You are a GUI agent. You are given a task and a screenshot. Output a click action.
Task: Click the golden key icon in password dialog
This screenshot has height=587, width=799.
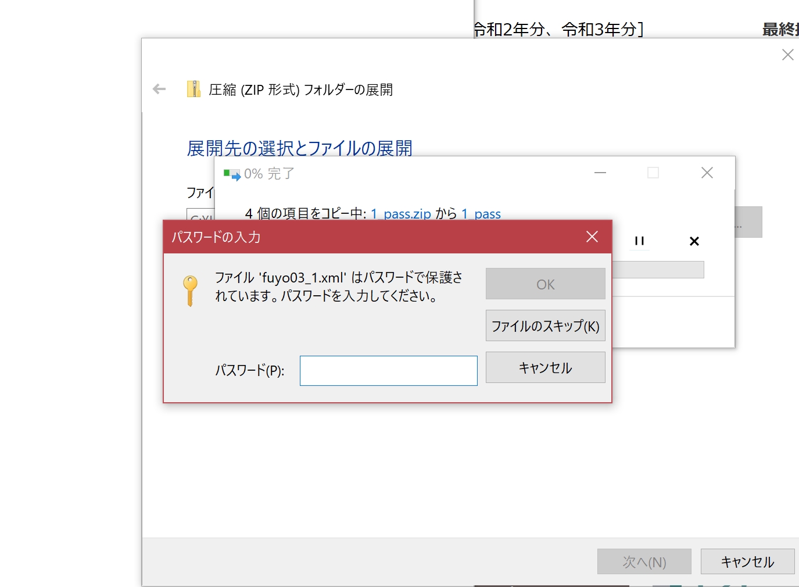coord(190,290)
